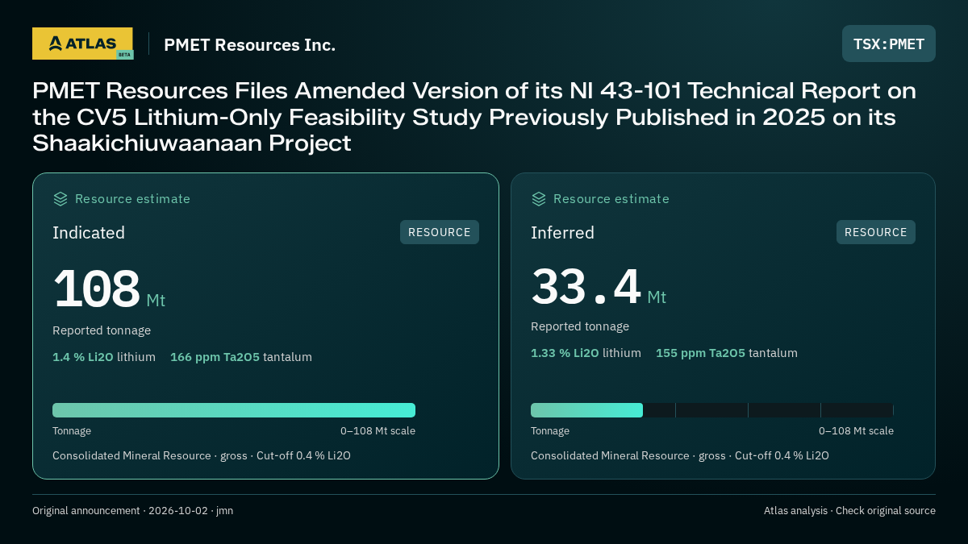
Task: Click the 1.33 % Li2O lithium grade
Action: [x=586, y=353]
